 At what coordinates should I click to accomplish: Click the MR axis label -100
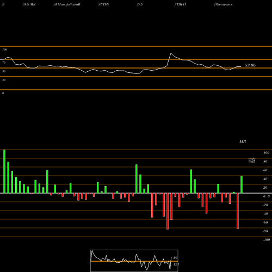point(267,240)
